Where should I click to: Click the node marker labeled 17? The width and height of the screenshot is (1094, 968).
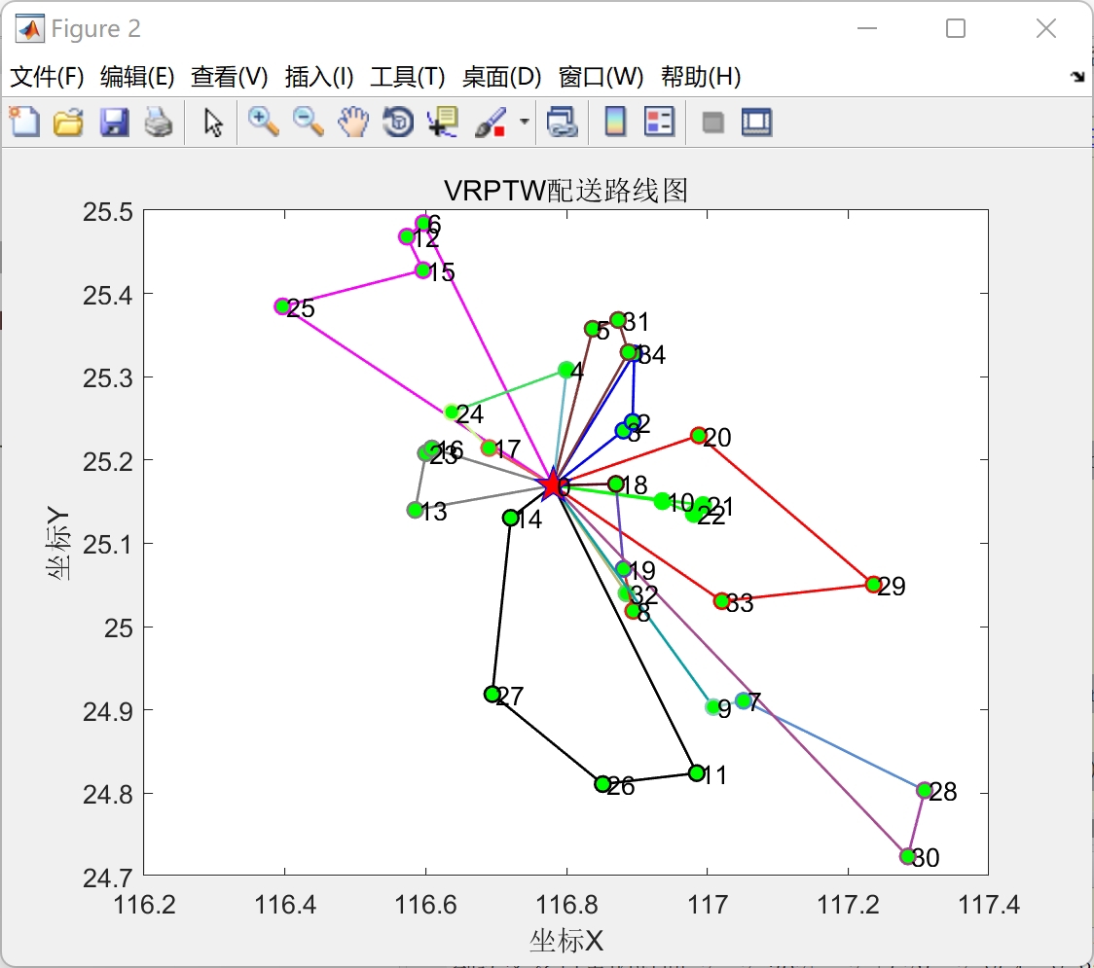click(x=489, y=448)
